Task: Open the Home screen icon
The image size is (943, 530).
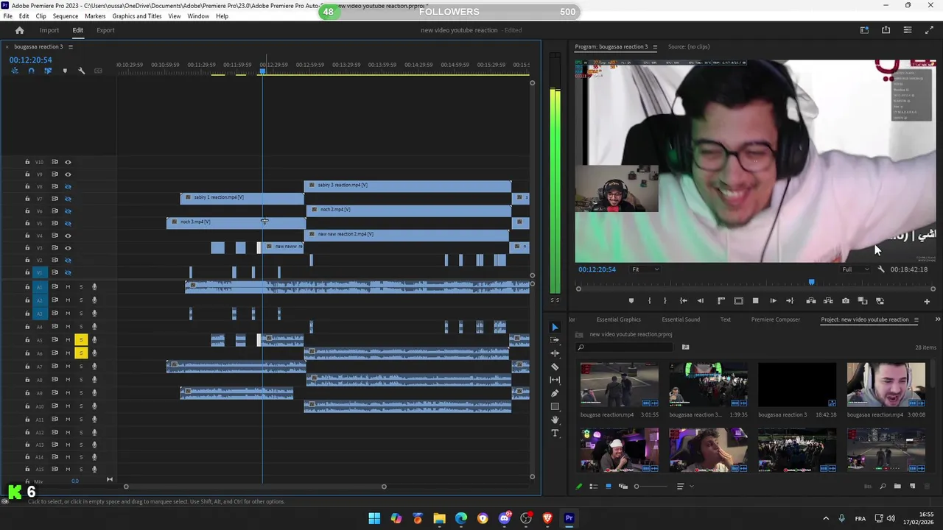Action: click(x=19, y=30)
